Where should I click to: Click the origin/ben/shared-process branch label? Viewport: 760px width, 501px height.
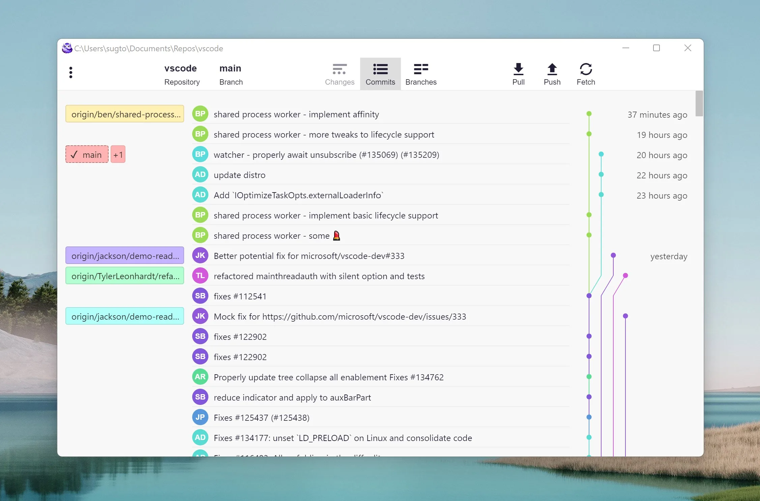(x=125, y=114)
